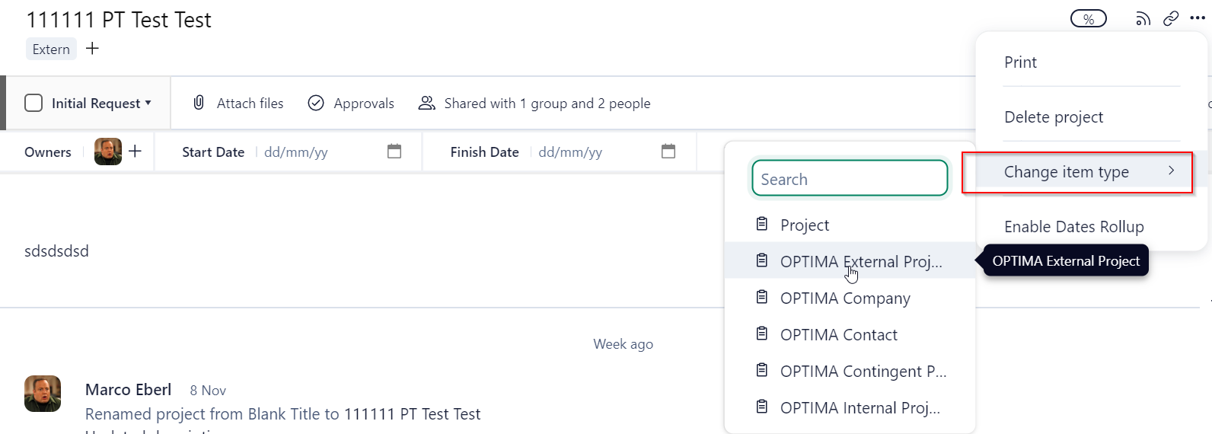The width and height of the screenshot is (1212, 434).
Task: Add a tag with the plus icon beside Extern
Action: click(93, 49)
